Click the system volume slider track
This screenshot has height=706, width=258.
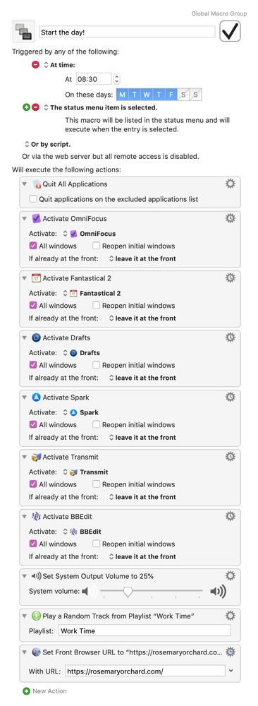point(152,591)
